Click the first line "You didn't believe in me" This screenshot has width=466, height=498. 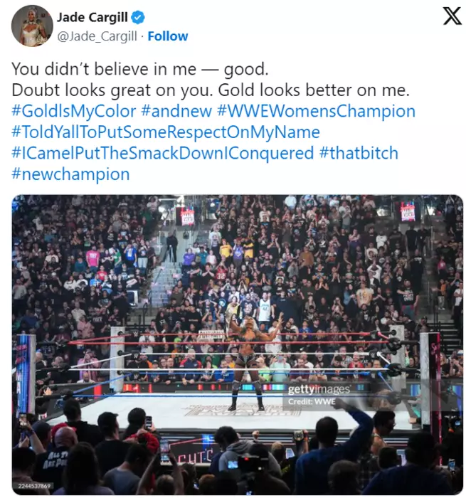point(104,69)
